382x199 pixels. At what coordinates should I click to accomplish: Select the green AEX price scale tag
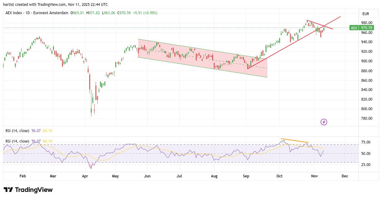[x=353, y=28]
